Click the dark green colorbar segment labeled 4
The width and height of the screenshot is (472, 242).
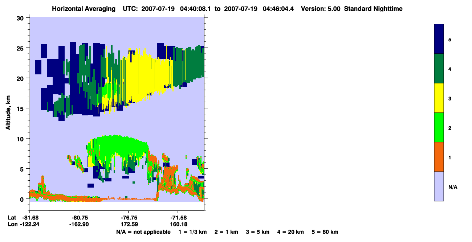click(x=439, y=69)
